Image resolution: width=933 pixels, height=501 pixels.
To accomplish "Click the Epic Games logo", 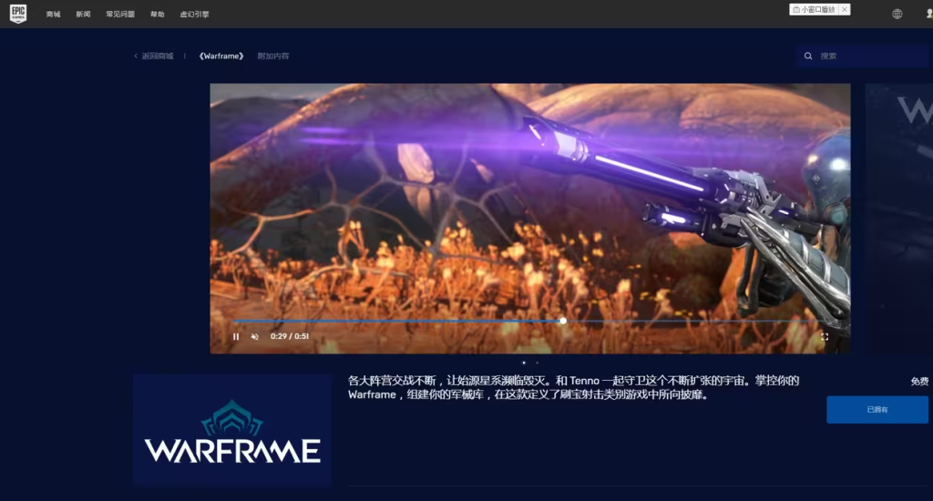I will pos(18,14).
